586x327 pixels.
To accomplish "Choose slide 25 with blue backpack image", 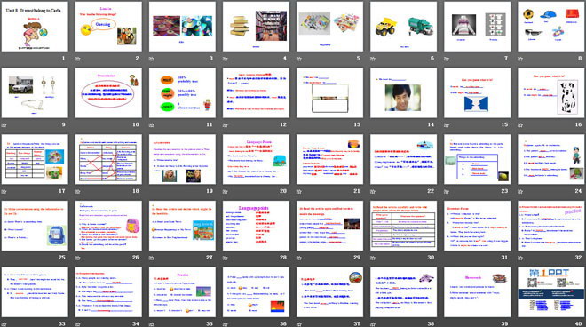I will point(35,226).
